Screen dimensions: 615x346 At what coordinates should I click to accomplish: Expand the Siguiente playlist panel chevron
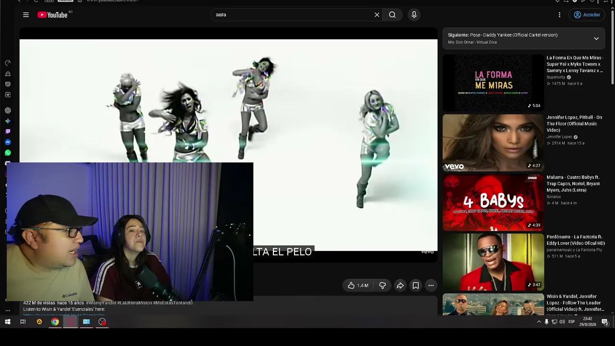click(596, 38)
